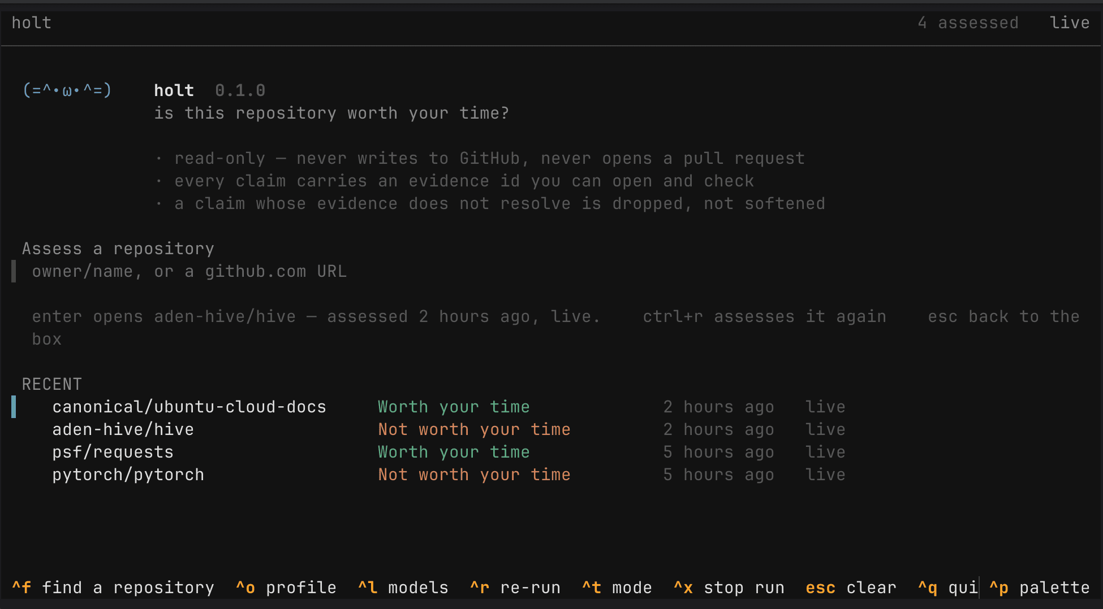Click the '4 assessed' header counter
Viewport: 1103px width, 609px height.
coord(968,23)
